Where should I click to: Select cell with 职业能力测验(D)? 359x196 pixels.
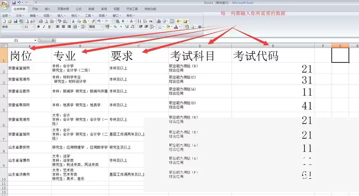point(200,105)
